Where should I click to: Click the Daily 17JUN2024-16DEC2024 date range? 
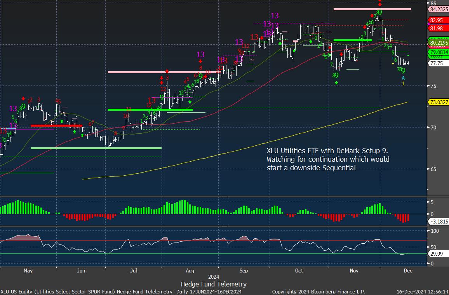pos(209,292)
